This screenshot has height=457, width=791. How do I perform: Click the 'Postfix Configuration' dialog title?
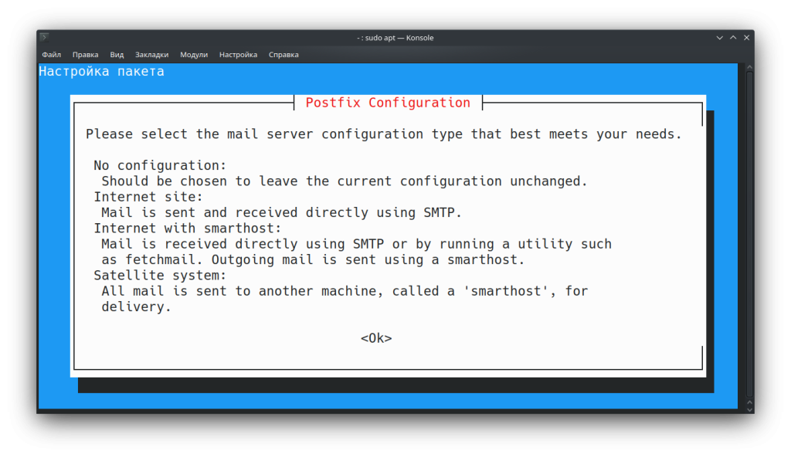(x=388, y=103)
